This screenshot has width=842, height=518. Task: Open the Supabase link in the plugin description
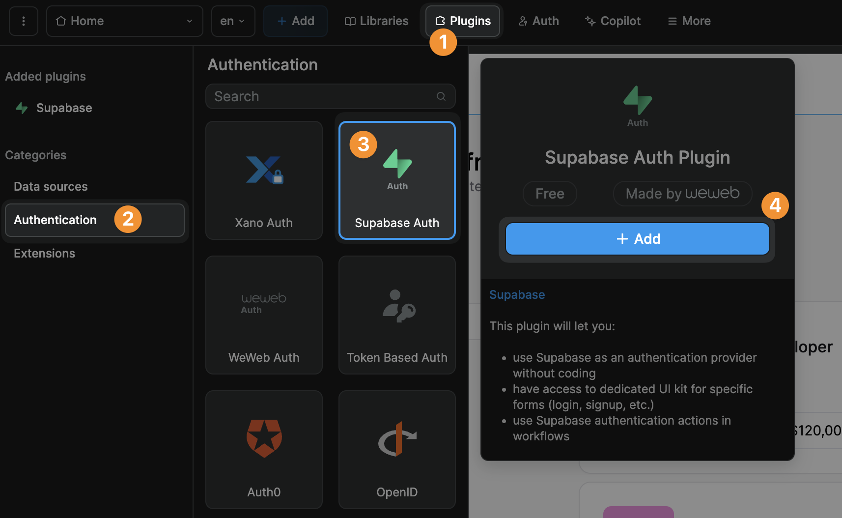click(x=517, y=294)
